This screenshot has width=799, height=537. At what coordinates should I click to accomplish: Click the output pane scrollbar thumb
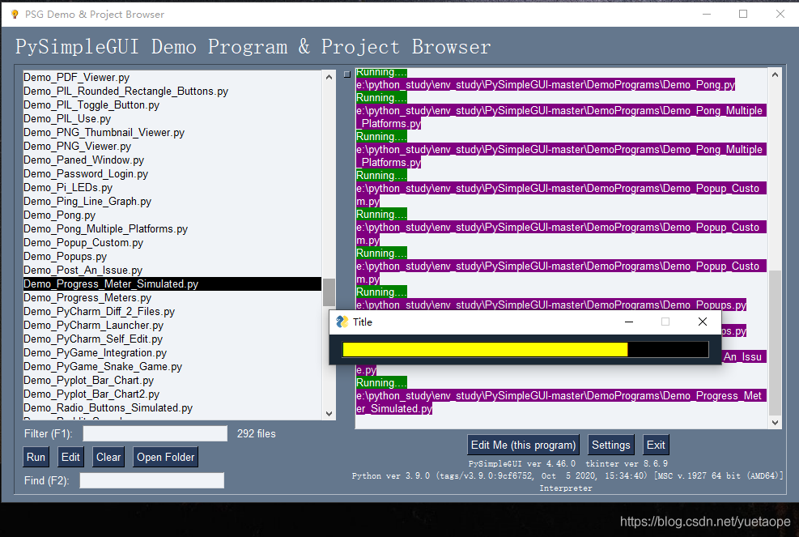775,343
